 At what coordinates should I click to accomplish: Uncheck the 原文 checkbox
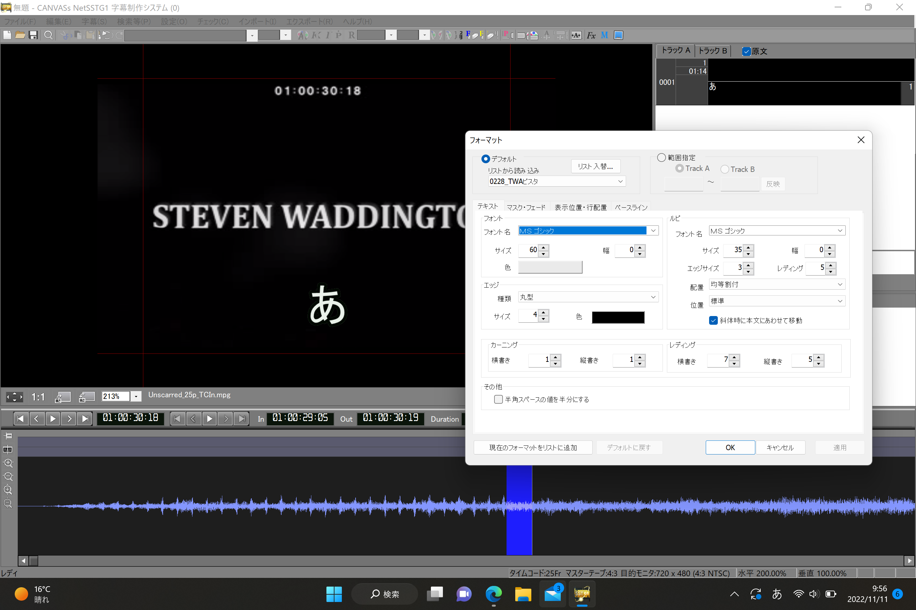(746, 52)
